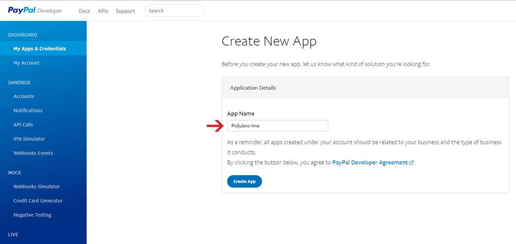The height and width of the screenshot is (244, 516).
Task: Click the Dashboard section heading
Action: tap(22, 35)
